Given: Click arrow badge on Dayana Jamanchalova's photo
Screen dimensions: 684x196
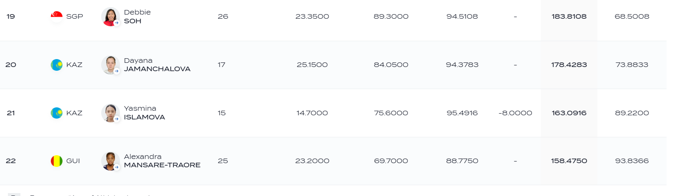Looking at the screenshot, I should click(x=117, y=71).
